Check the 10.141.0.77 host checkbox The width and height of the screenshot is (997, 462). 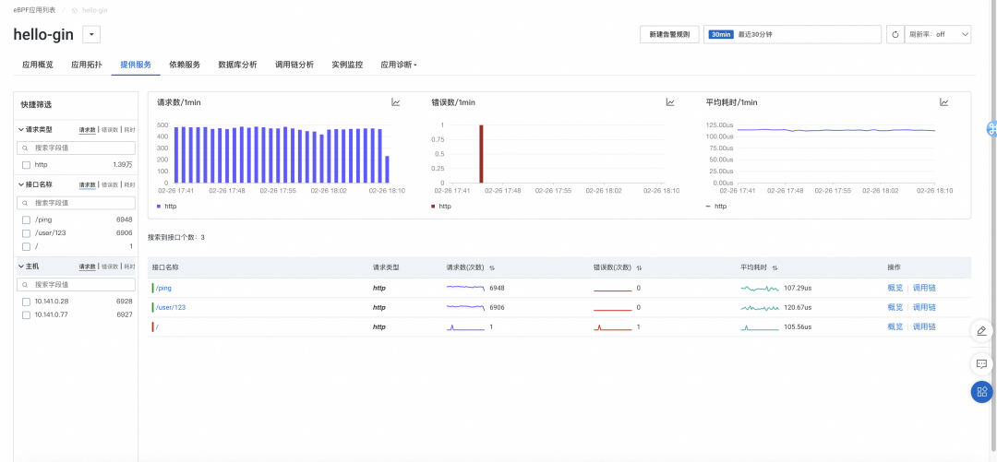pyautogui.click(x=26, y=314)
